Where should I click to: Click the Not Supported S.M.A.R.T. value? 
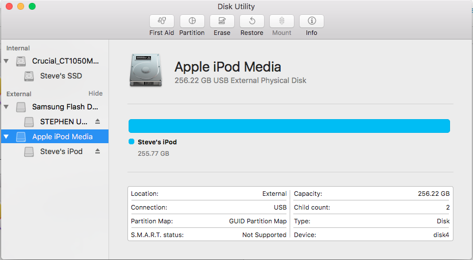[264, 235]
